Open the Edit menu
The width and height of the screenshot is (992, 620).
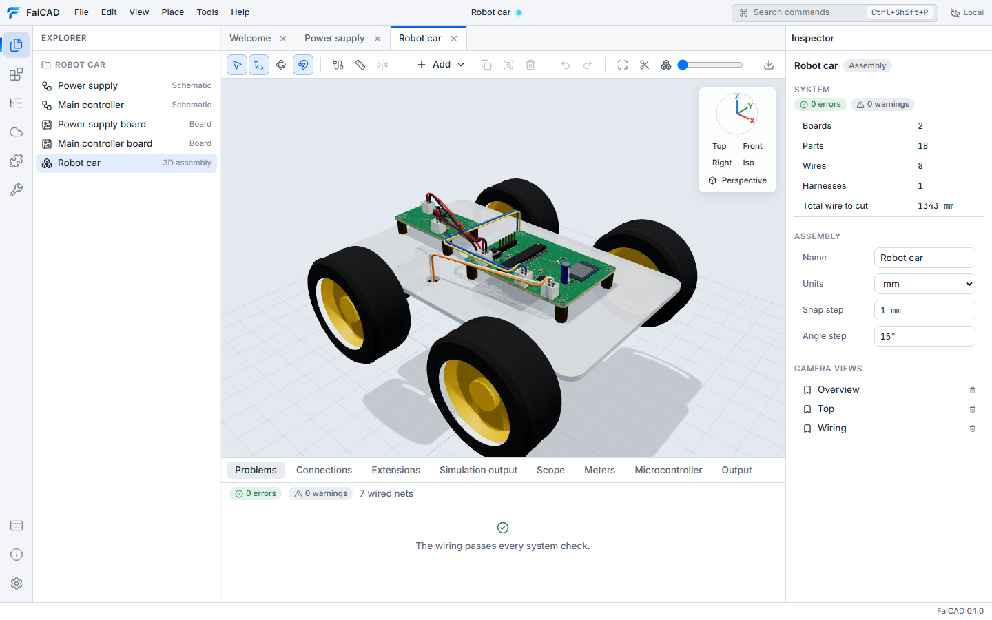[x=109, y=12]
